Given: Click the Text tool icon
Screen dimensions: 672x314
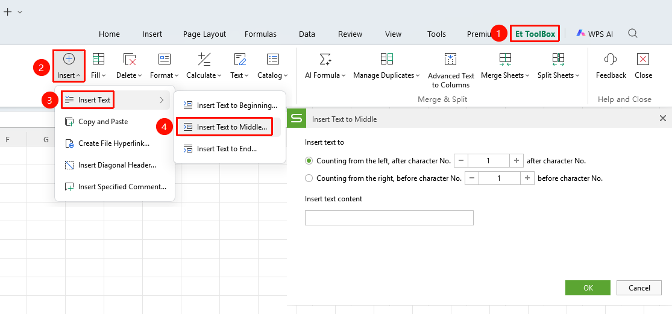Looking at the screenshot, I should coord(240,59).
